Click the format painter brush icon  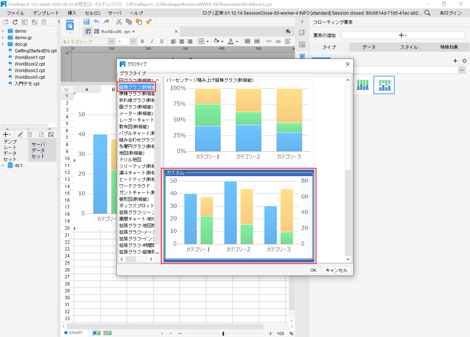tap(148, 22)
